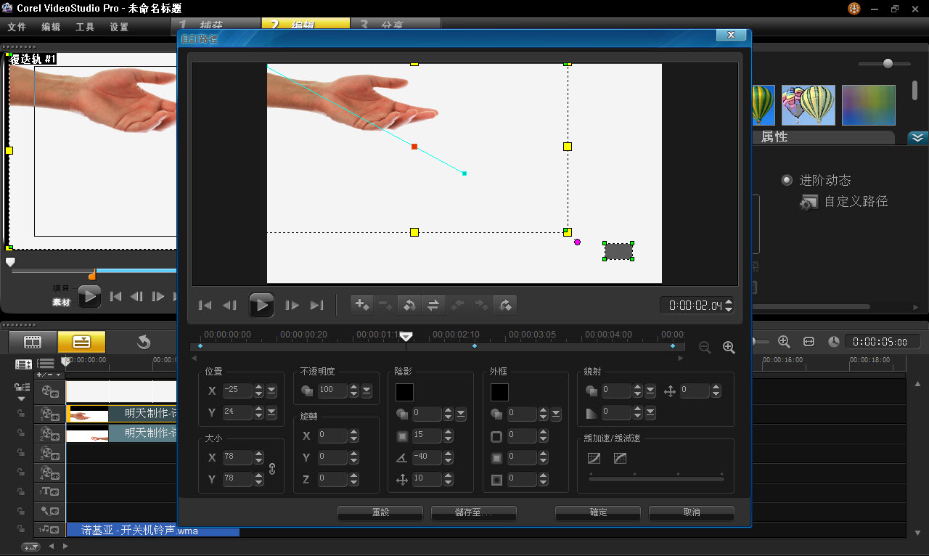
Task: Click the ease in/out slider
Action: [x=656, y=478]
